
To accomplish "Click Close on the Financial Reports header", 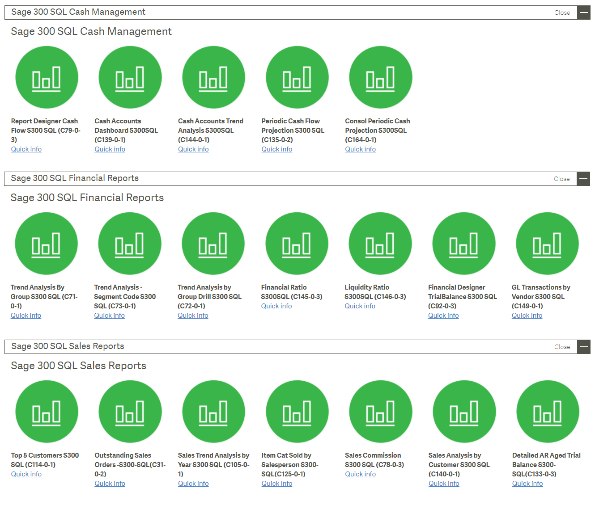I will (x=562, y=179).
